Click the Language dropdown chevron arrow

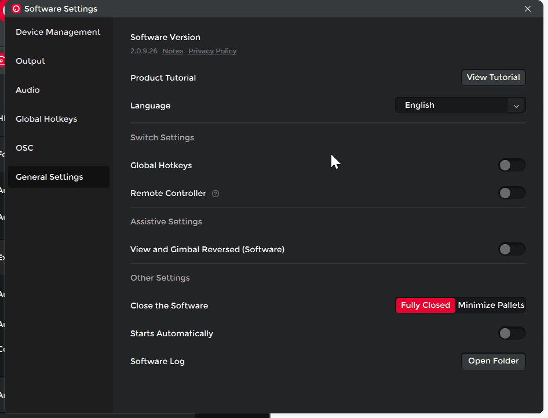pyautogui.click(x=516, y=106)
